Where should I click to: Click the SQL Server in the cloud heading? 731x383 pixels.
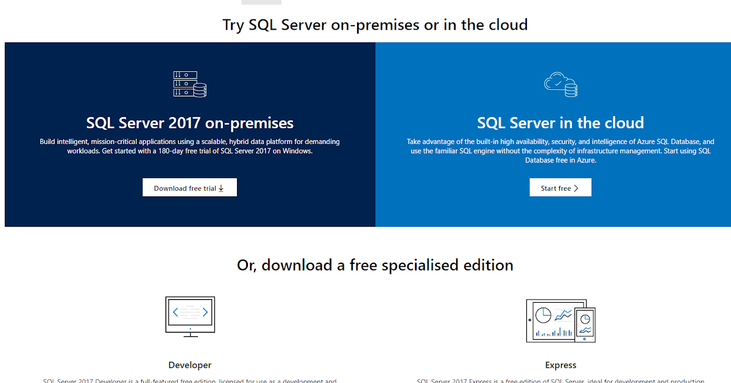click(x=560, y=123)
